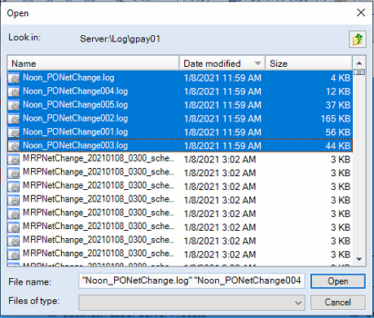The image size is (374, 318).
Task: Click Server:\Log\gpay01 path text
Action: pos(120,39)
